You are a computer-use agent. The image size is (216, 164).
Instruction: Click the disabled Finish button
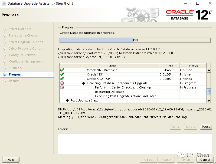[186, 160]
